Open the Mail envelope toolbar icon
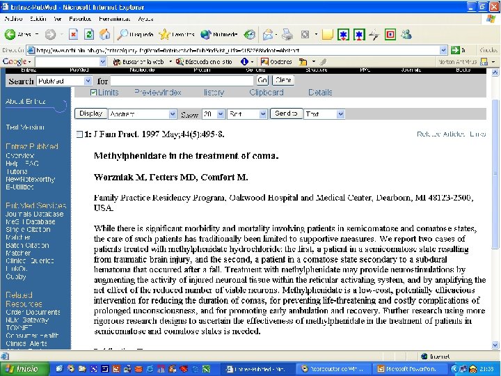The height and width of the screenshot is (376, 501). click(x=268, y=35)
